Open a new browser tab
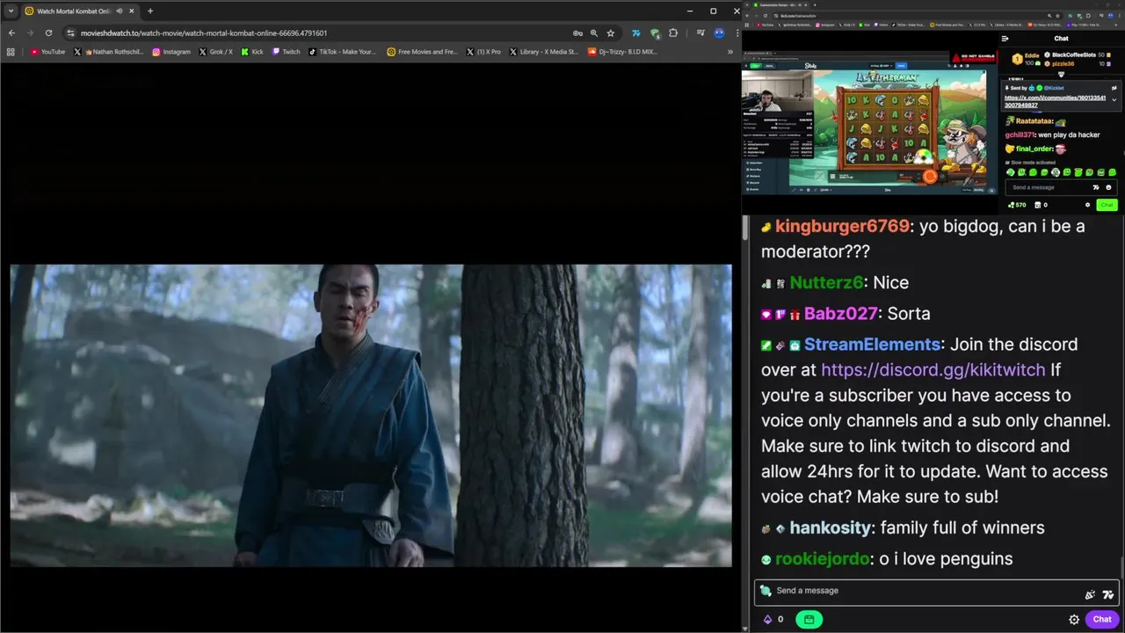The image size is (1125, 633). [150, 11]
